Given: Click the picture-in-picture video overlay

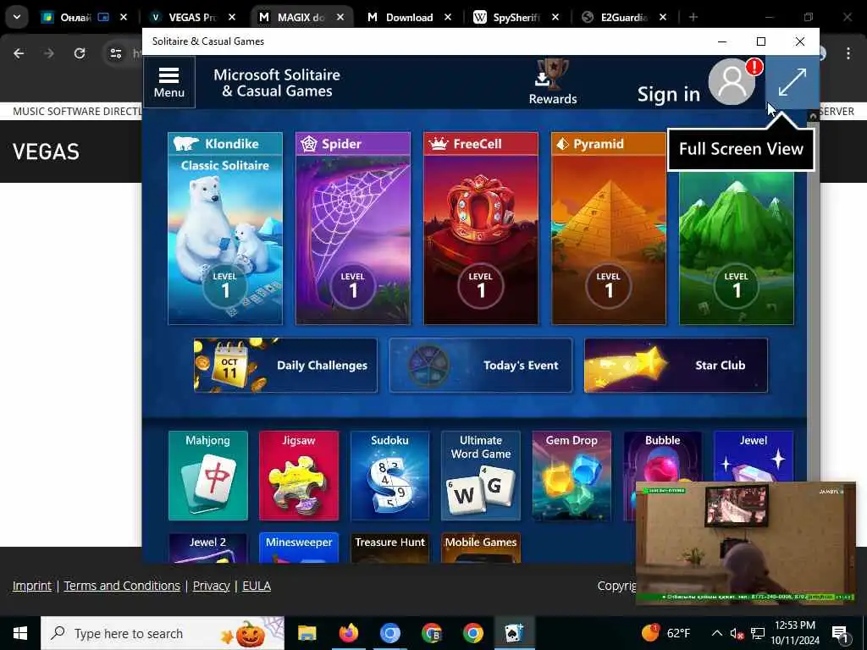Looking at the screenshot, I should click(745, 543).
